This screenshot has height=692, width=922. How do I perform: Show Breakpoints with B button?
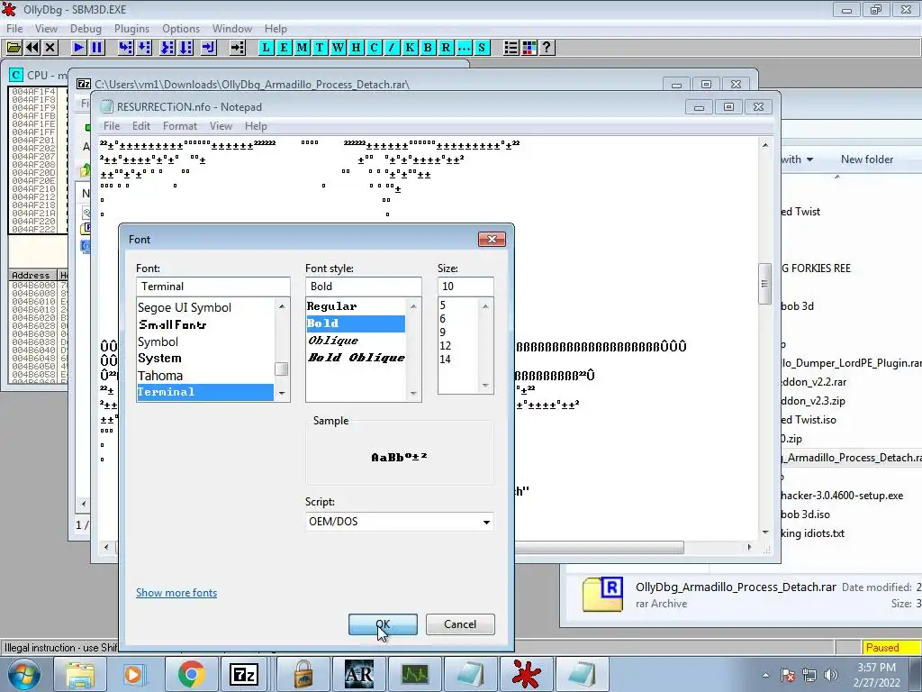428,48
